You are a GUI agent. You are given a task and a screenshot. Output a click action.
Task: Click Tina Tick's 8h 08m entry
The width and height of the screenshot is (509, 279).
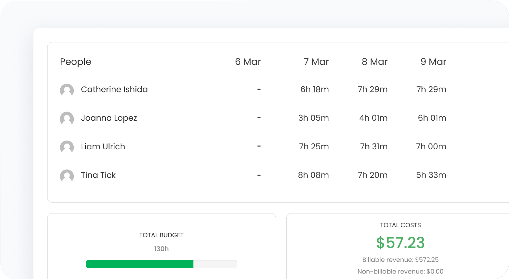(314, 175)
